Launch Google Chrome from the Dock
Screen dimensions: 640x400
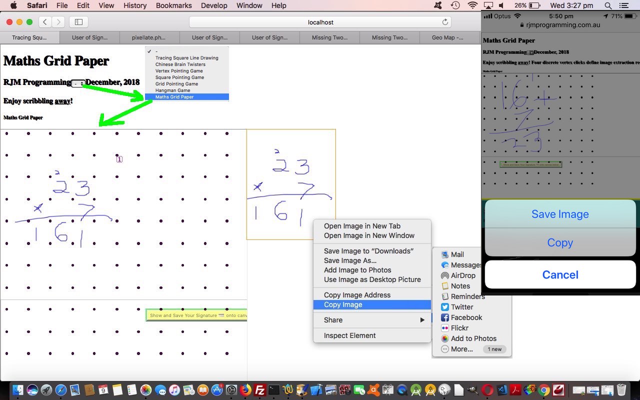pos(544,390)
